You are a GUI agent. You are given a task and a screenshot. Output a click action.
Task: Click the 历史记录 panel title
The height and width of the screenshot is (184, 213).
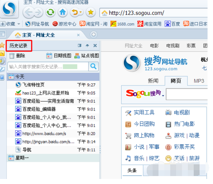pyautogui.click(x=18, y=46)
